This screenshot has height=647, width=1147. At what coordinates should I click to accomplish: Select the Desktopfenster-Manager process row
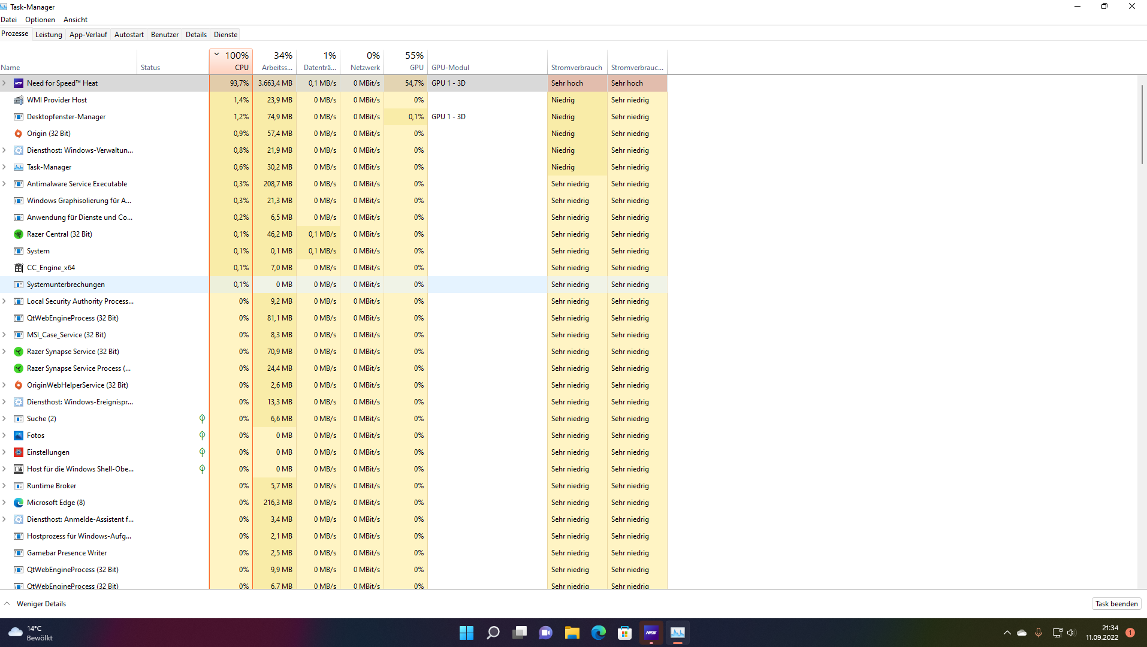(x=333, y=117)
